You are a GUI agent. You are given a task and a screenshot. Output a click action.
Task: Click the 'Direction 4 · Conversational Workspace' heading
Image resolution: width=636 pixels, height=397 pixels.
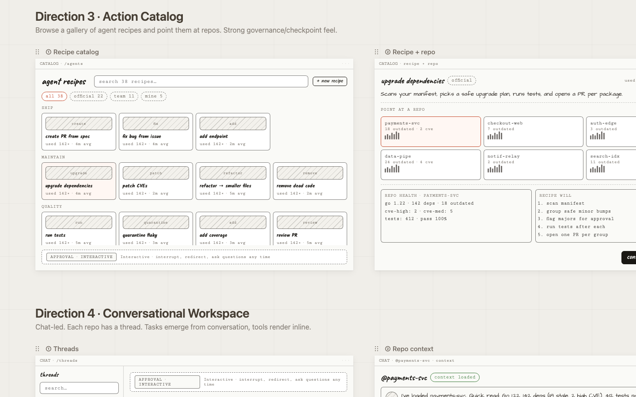coord(142,314)
